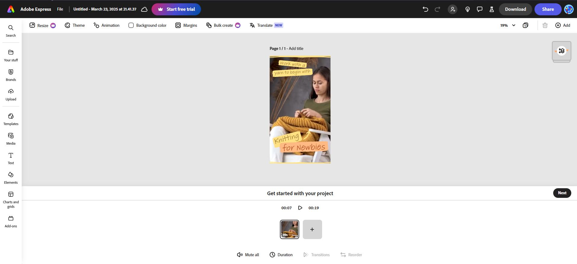Open Bulk create tool
This screenshot has width=577, height=264.
coord(223,25)
